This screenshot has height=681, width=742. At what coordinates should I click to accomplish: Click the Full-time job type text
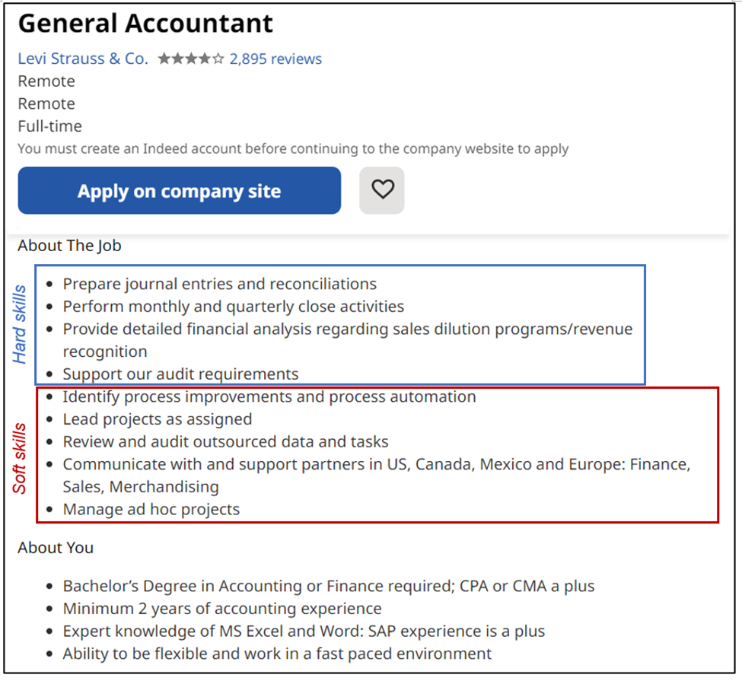[x=49, y=126]
